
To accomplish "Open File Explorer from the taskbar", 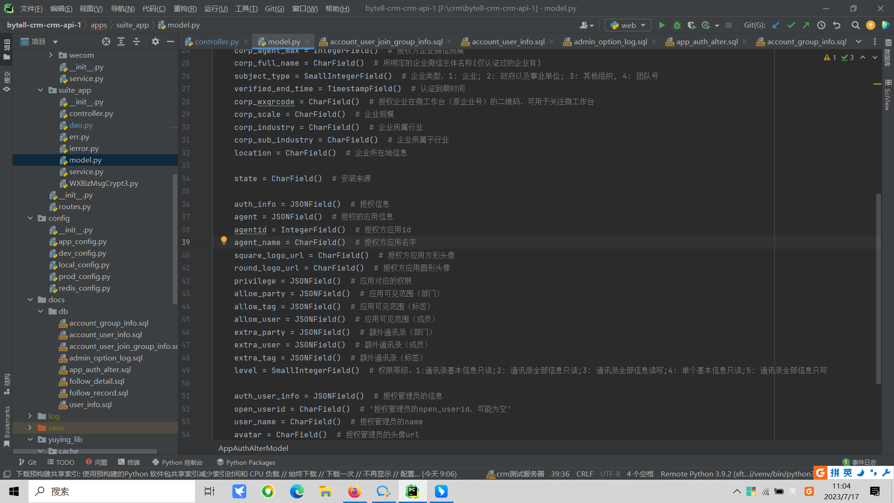I will click(x=325, y=491).
